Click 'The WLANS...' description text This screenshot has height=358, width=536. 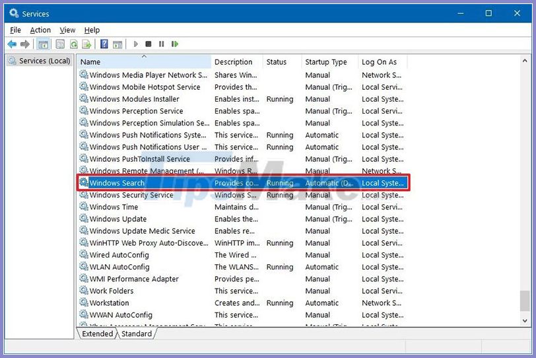point(236,267)
